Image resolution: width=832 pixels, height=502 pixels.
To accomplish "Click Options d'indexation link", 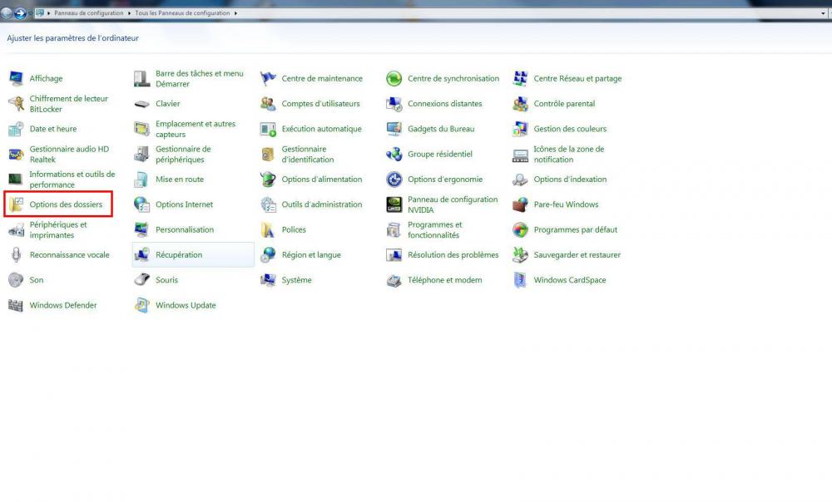I will [570, 180].
